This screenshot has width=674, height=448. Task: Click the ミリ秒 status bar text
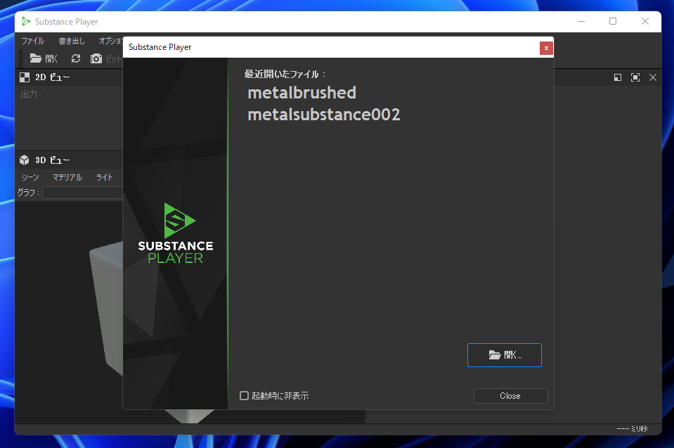pyautogui.click(x=639, y=428)
